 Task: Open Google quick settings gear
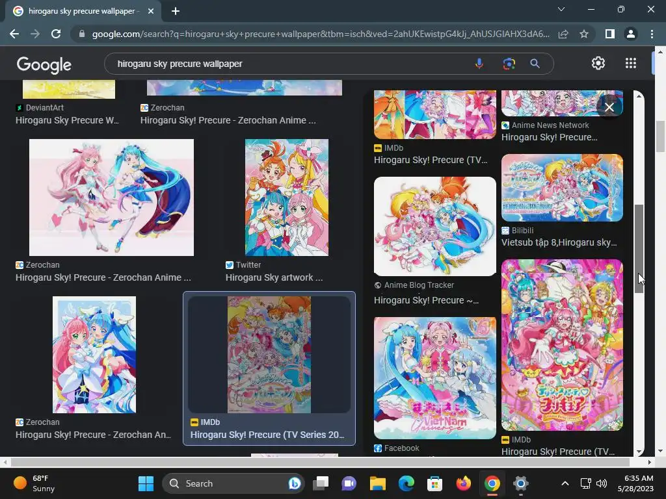pos(598,63)
